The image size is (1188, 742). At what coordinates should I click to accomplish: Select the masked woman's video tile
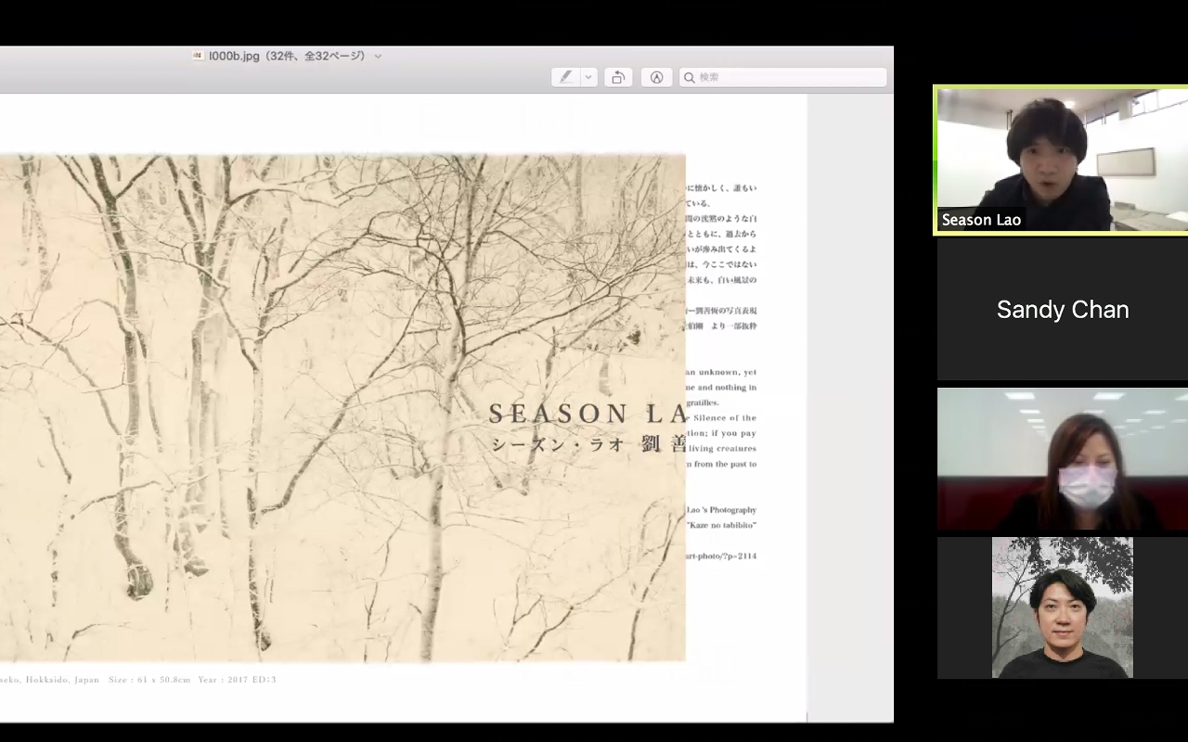pos(1062,459)
